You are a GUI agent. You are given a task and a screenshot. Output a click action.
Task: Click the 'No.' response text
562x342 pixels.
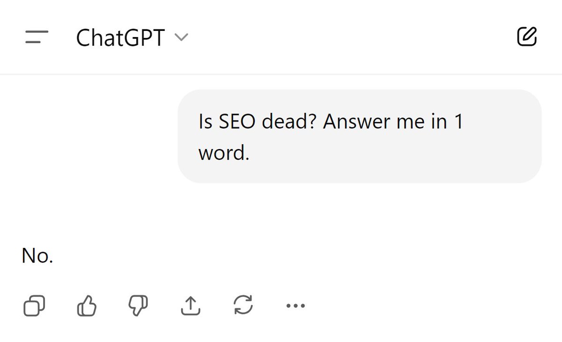[37, 256]
